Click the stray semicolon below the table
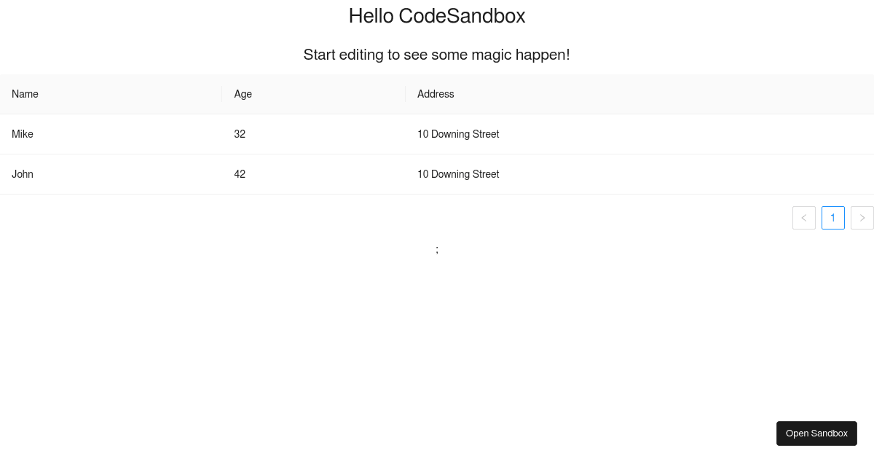 tap(437, 249)
